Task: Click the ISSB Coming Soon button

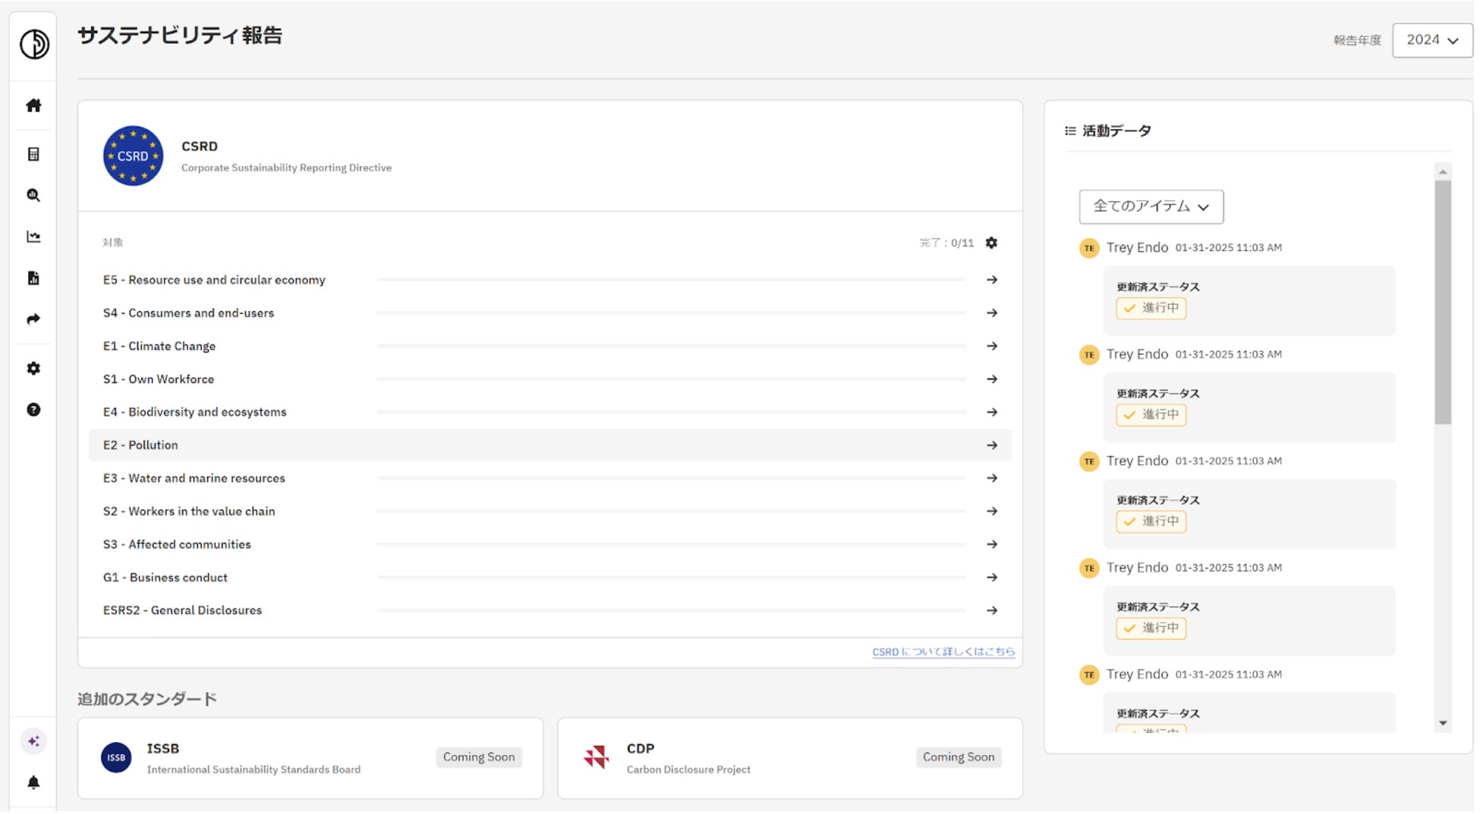Action: click(x=479, y=758)
